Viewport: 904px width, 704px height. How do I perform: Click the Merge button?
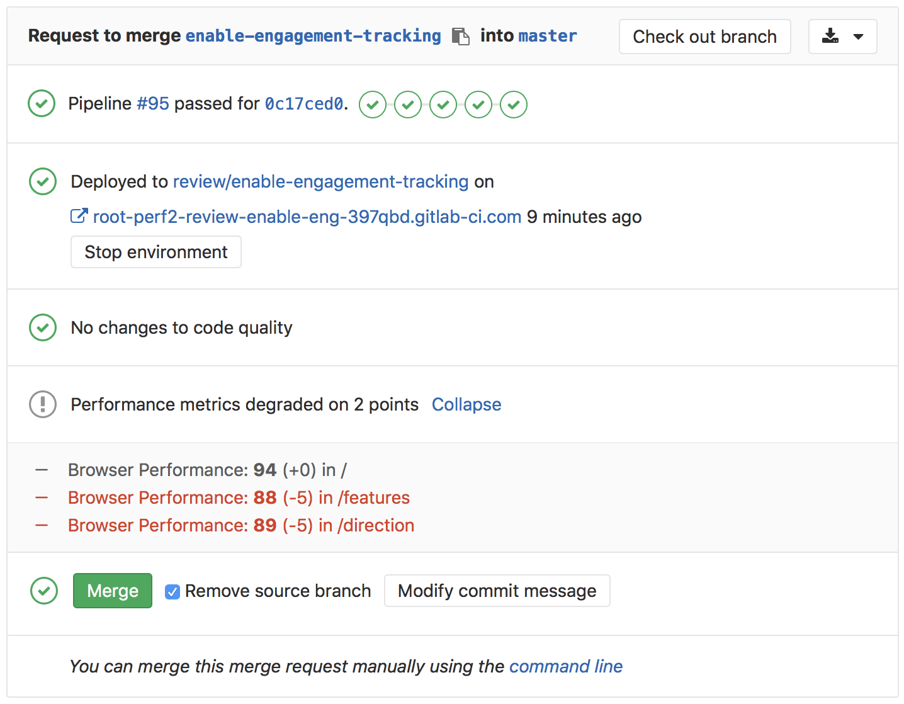(x=112, y=591)
